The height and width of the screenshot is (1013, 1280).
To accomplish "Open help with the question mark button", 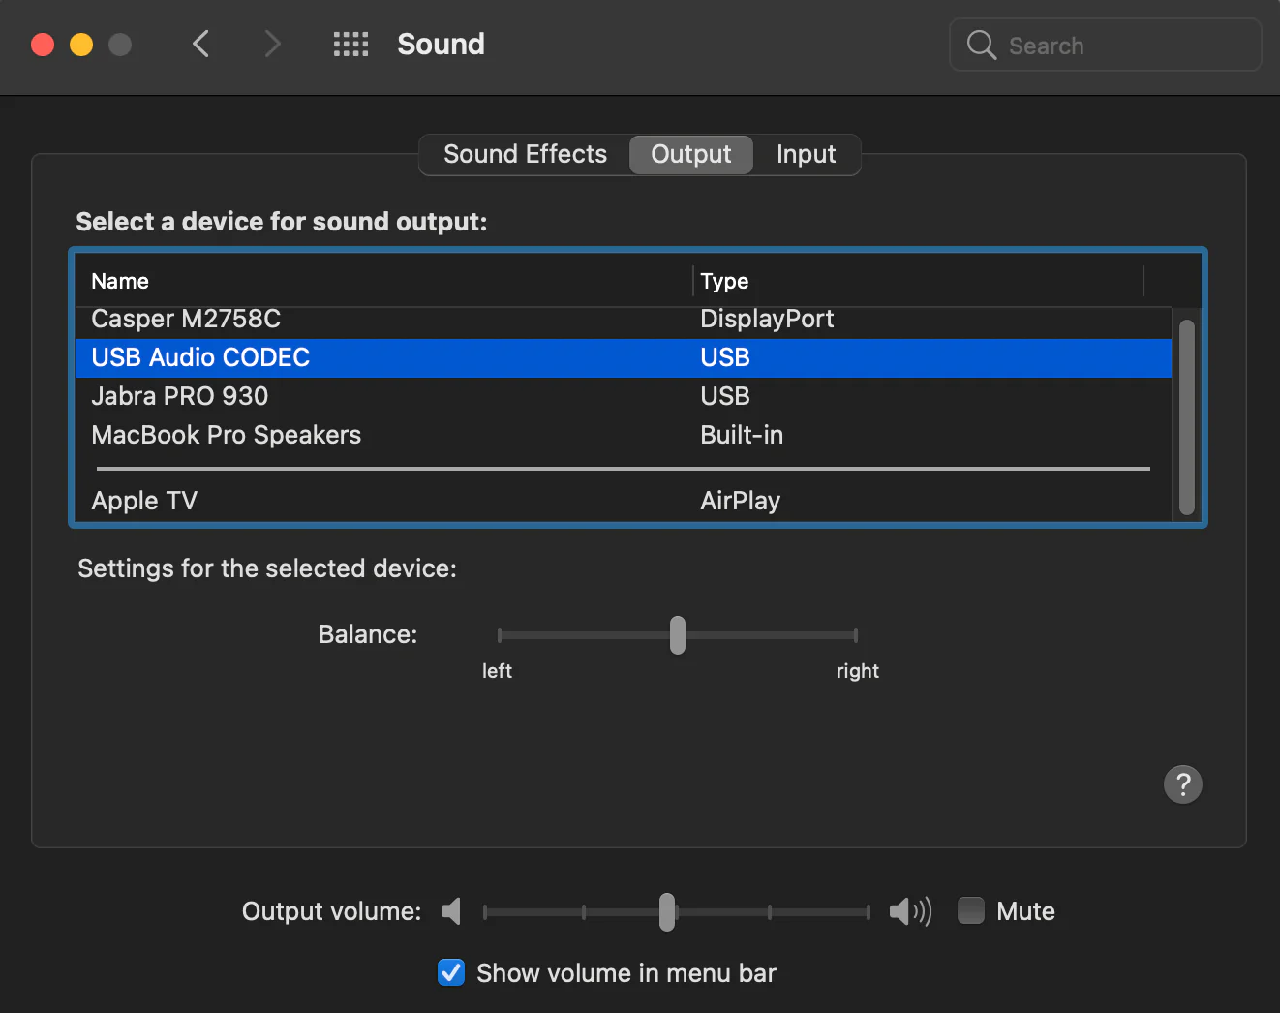I will click(x=1182, y=784).
